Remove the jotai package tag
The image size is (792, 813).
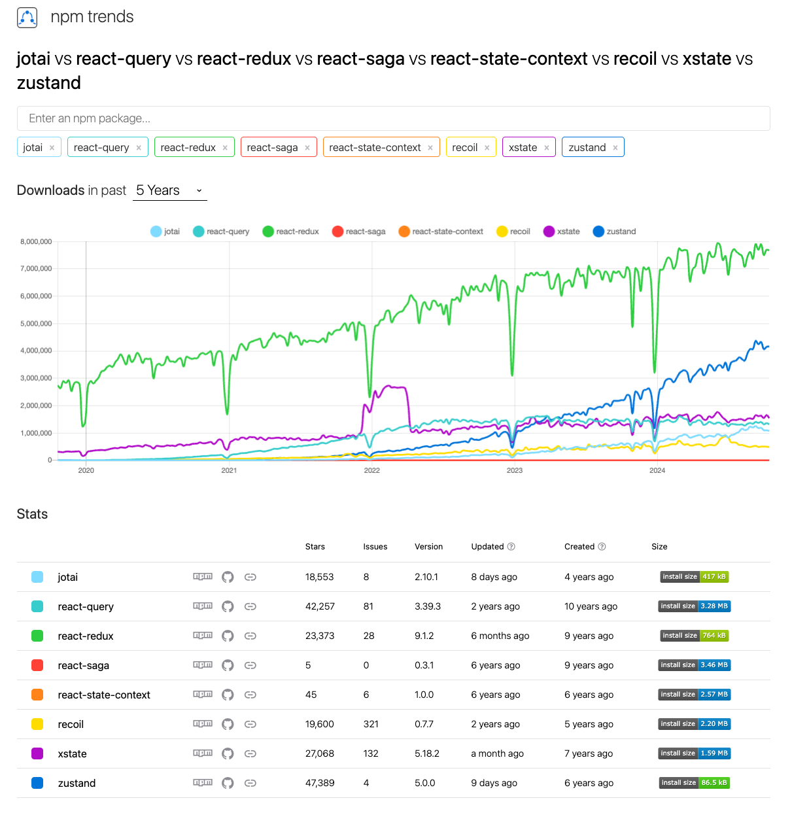coord(52,148)
